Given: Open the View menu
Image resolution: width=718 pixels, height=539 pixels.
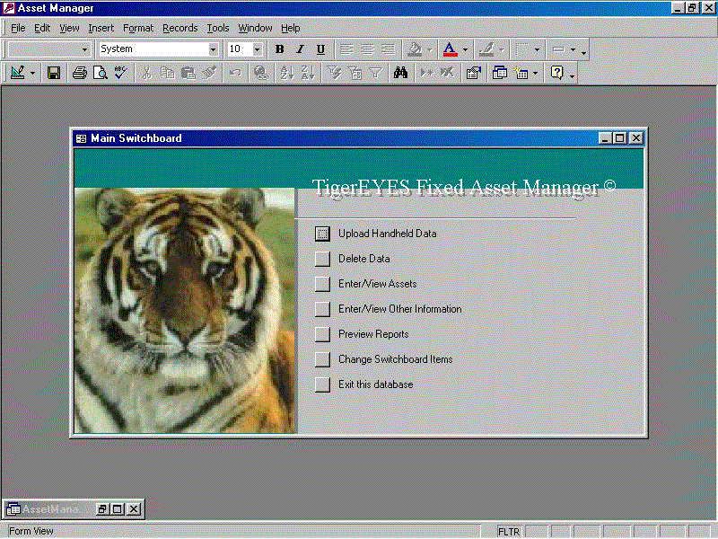Looking at the screenshot, I should click(69, 29).
